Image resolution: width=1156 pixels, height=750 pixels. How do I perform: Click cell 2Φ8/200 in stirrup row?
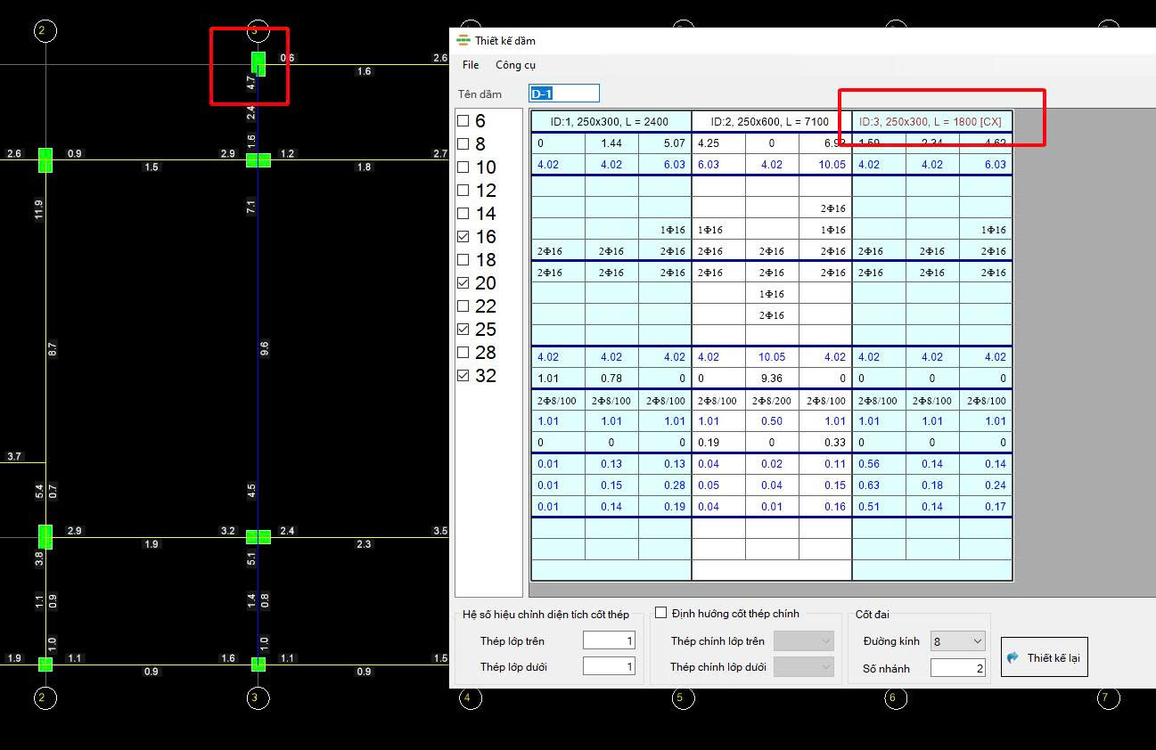tap(772, 400)
